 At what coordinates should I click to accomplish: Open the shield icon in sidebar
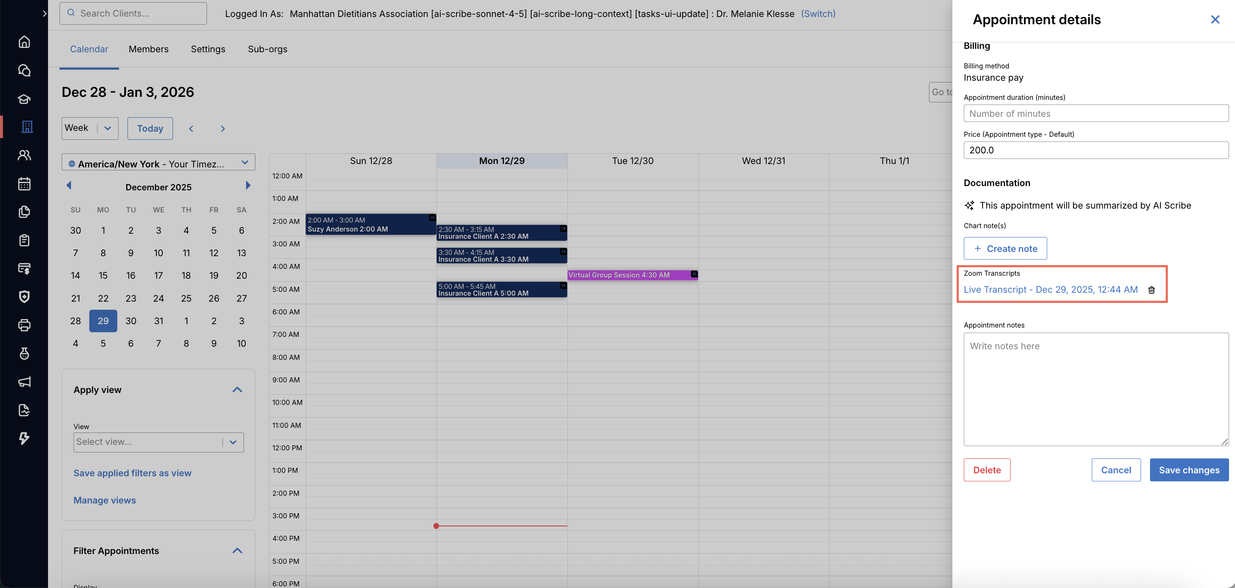coord(24,297)
